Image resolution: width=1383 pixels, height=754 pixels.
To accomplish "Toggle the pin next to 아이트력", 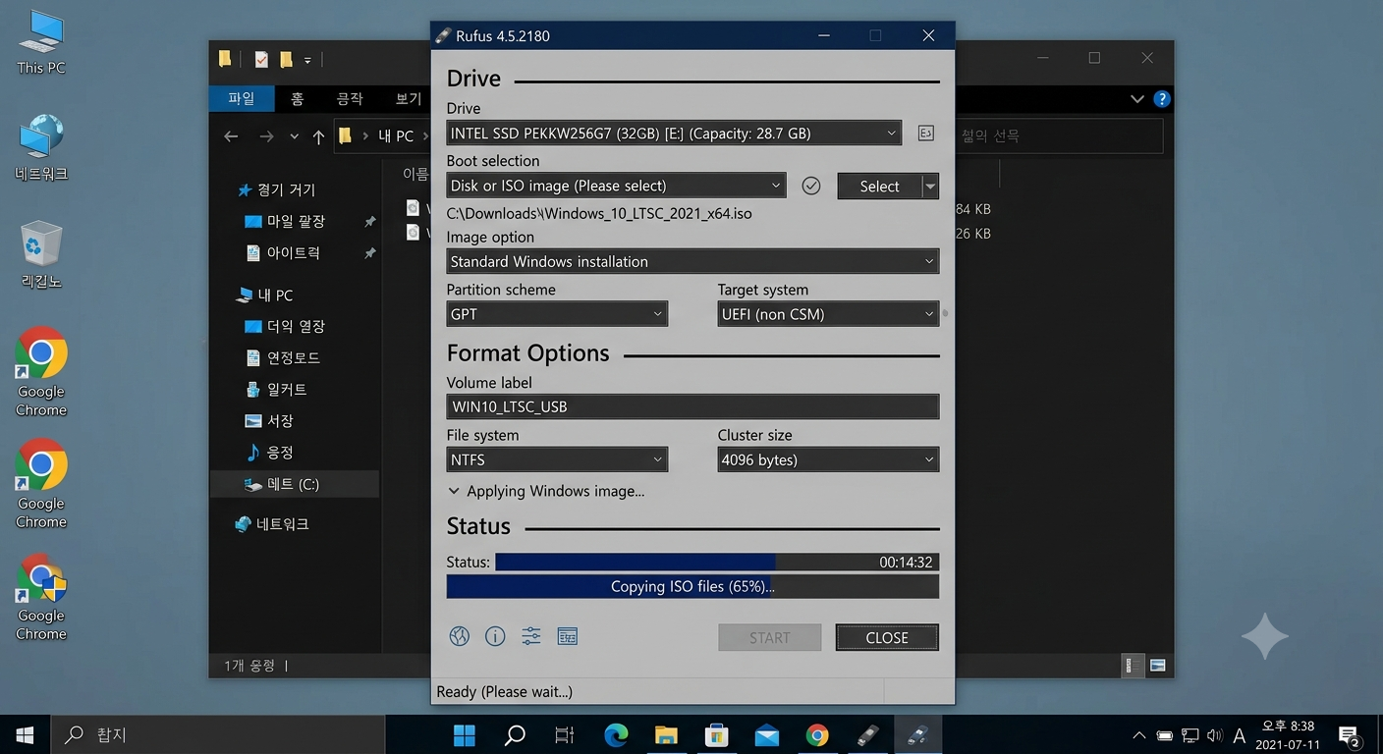I will 369,253.
